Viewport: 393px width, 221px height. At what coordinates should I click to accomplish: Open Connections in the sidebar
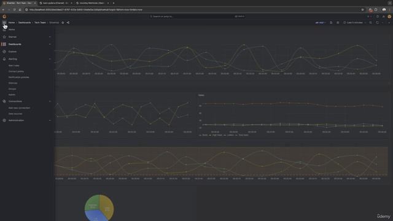coord(15,101)
